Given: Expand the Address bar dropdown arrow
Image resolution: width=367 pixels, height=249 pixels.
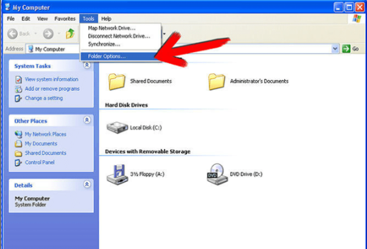Looking at the screenshot, I should click(335, 49).
